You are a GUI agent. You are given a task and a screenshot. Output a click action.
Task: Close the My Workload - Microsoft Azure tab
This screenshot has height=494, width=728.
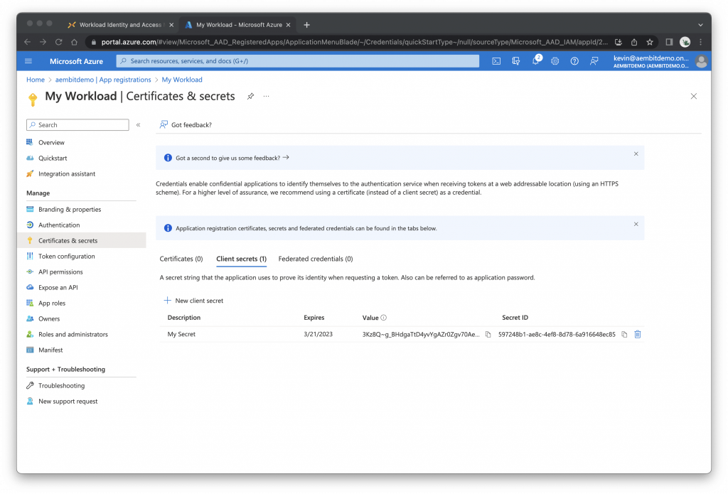click(289, 25)
